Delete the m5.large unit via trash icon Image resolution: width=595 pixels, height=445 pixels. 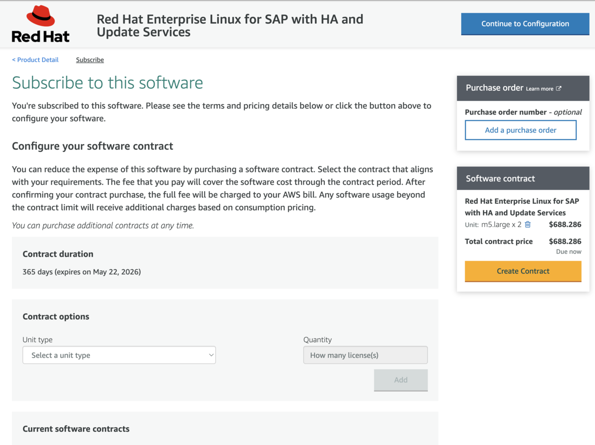[x=528, y=224]
